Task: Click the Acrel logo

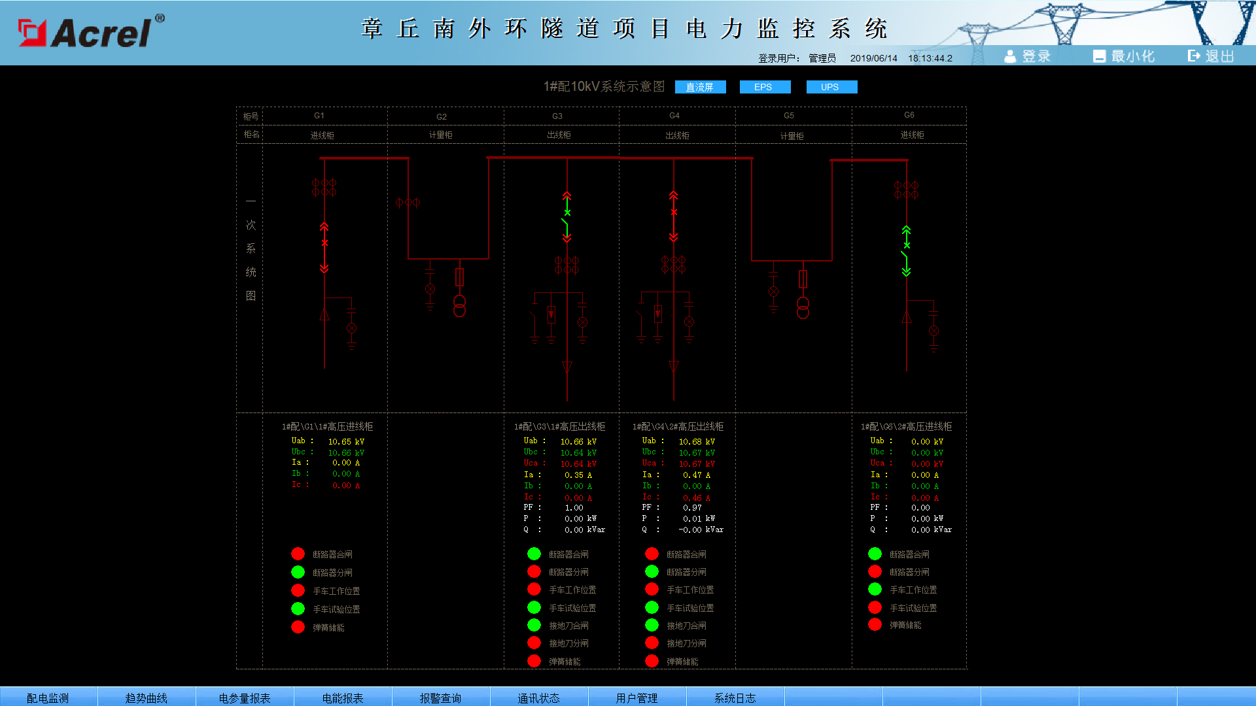Action: point(92,31)
